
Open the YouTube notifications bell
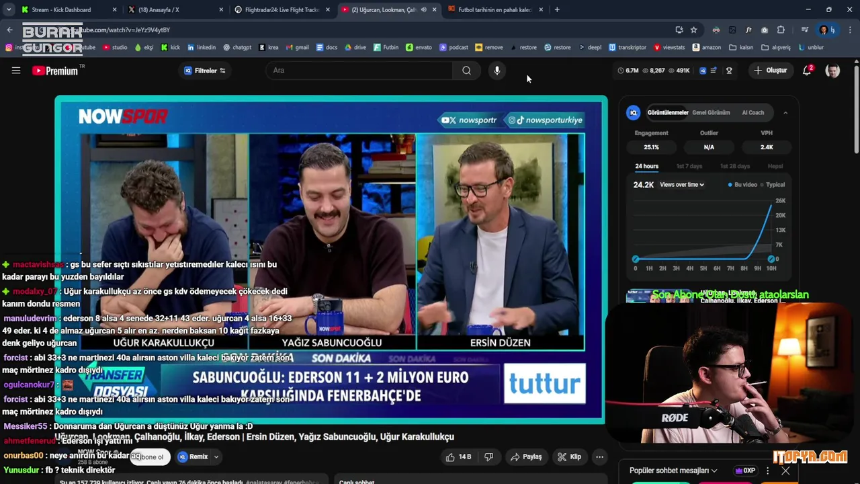point(808,71)
